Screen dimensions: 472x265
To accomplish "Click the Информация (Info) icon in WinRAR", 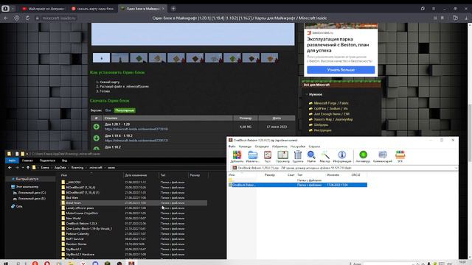I will pyautogui.click(x=342, y=157).
